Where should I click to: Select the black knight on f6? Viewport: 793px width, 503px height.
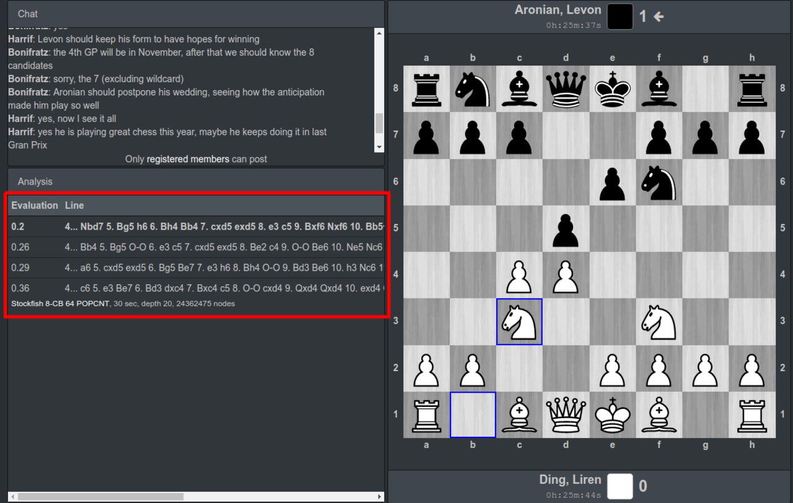[659, 182]
